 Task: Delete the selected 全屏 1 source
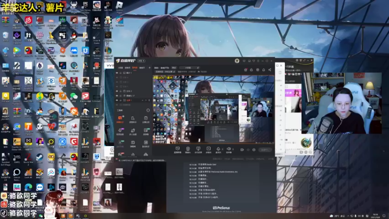click(149, 100)
